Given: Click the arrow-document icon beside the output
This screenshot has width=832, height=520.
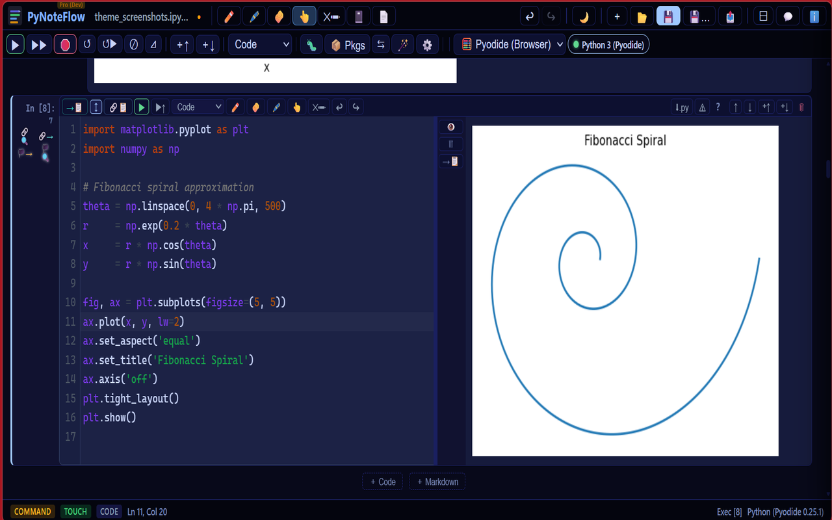Looking at the screenshot, I should click(x=451, y=161).
